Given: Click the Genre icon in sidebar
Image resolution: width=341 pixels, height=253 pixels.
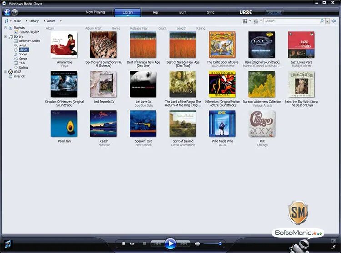Looking at the screenshot, I should tap(15, 59).
